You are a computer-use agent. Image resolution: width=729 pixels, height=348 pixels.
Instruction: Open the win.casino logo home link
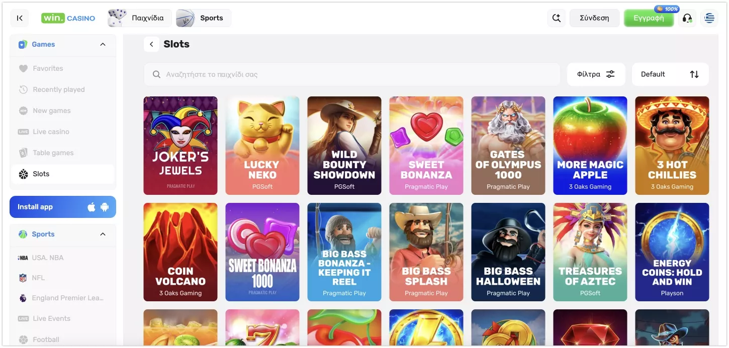click(68, 18)
